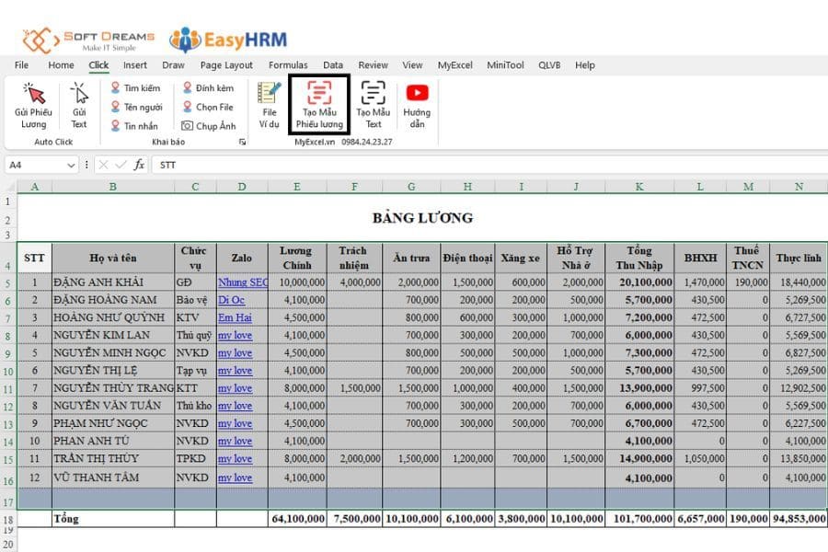This screenshot has width=828, height=552.
Task: Click the Gửi Phiếu Lương icon
Action: pyautogui.click(x=33, y=94)
